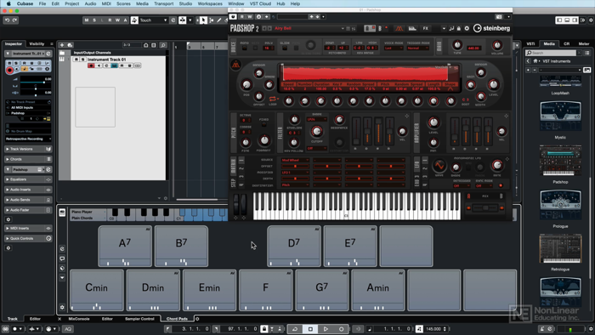Screen dimensions: 595x335
Task: Open the Apple menu
Action: click(x=8, y=3)
